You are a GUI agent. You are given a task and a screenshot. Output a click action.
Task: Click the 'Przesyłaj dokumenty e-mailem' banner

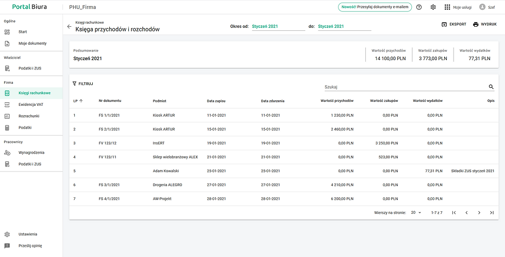click(x=375, y=7)
